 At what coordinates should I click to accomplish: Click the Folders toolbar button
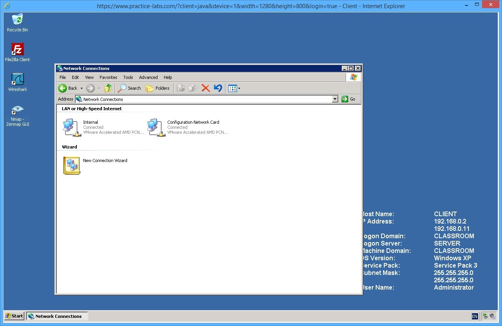(158, 88)
